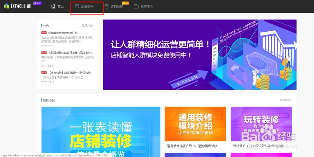The width and height of the screenshot is (314, 157).
Task: Click the 素材中心 folder icon
Action: point(136,6)
